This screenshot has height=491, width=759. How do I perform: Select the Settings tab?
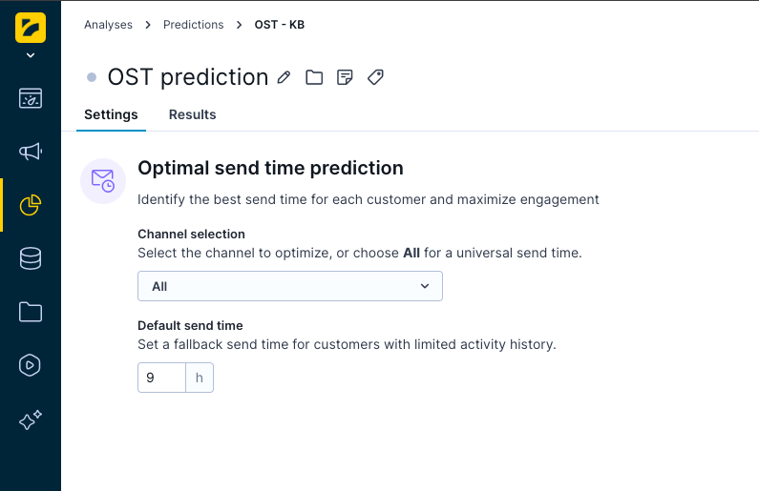tap(111, 114)
